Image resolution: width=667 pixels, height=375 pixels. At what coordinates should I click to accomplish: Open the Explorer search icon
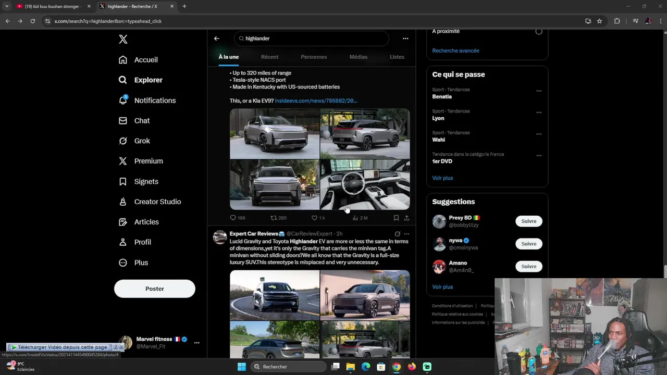coord(123,80)
